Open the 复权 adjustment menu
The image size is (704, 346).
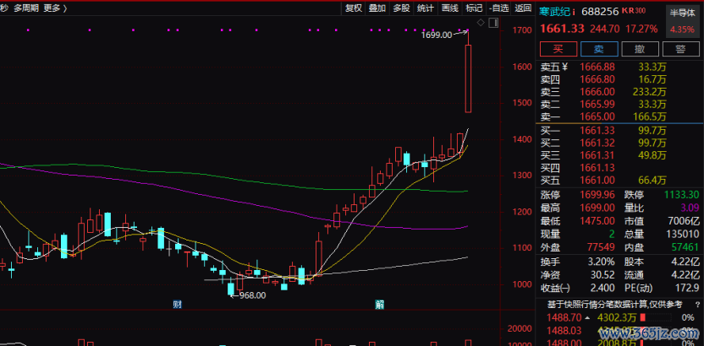[354, 8]
